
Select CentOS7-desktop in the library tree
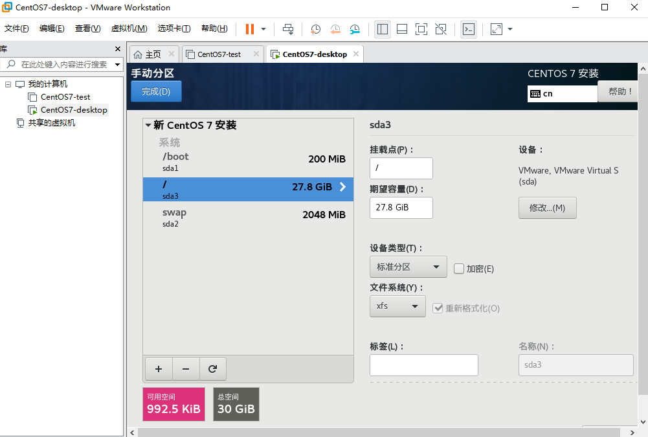[x=74, y=109]
